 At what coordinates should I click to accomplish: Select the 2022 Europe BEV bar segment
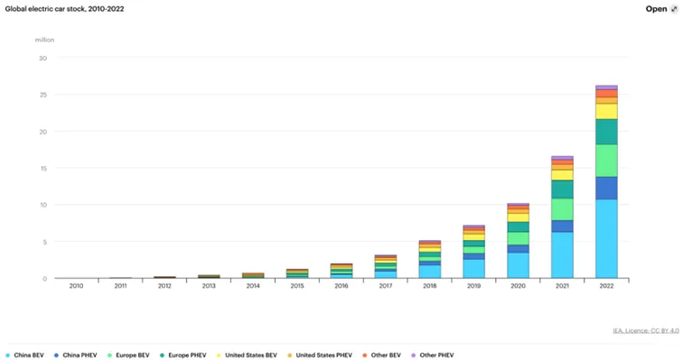click(606, 161)
